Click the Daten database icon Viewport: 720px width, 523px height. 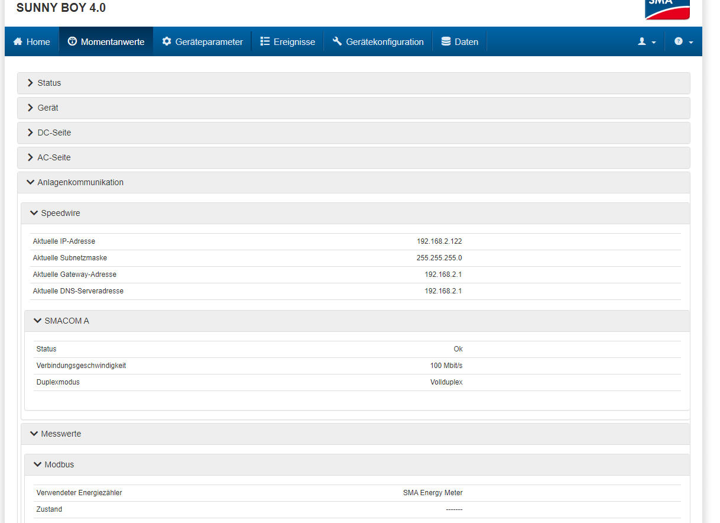446,41
